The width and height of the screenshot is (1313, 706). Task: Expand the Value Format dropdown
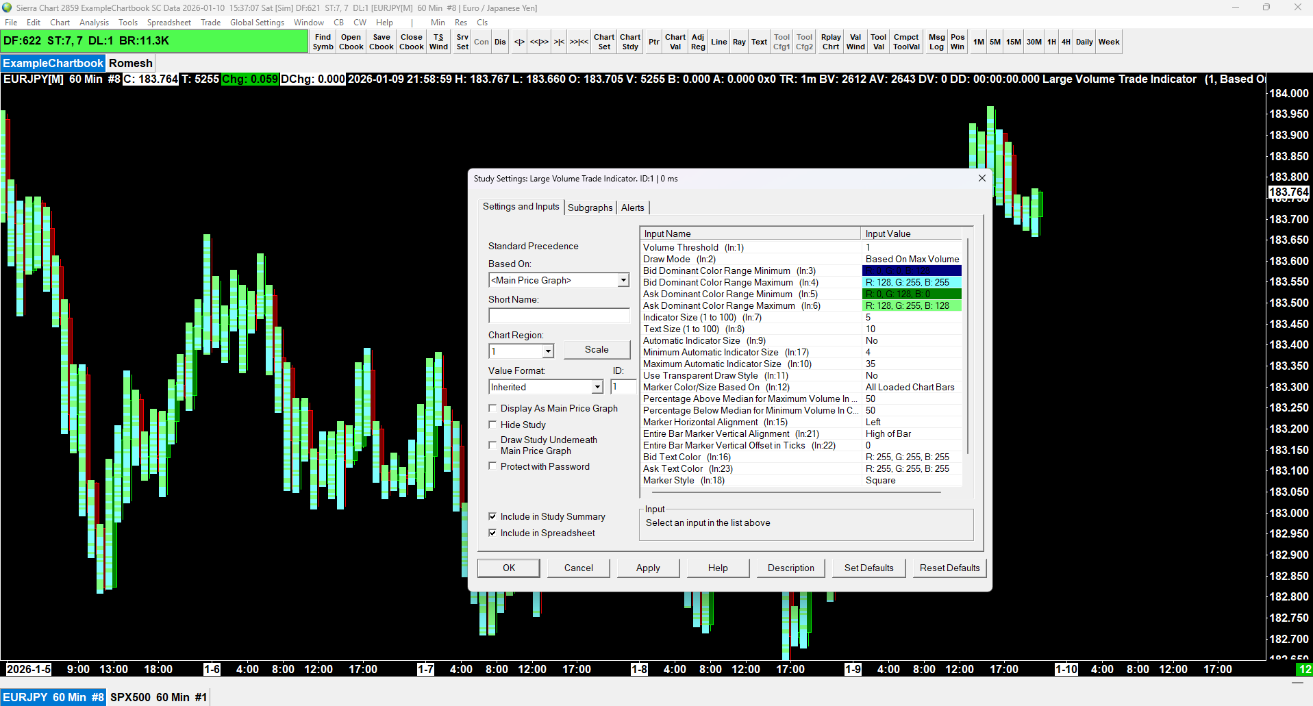[597, 387]
